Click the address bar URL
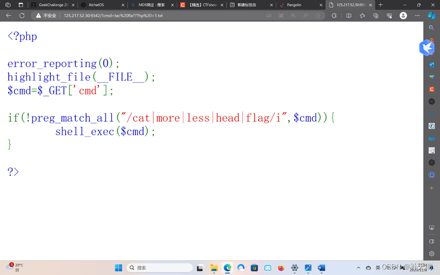 click(x=113, y=16)
